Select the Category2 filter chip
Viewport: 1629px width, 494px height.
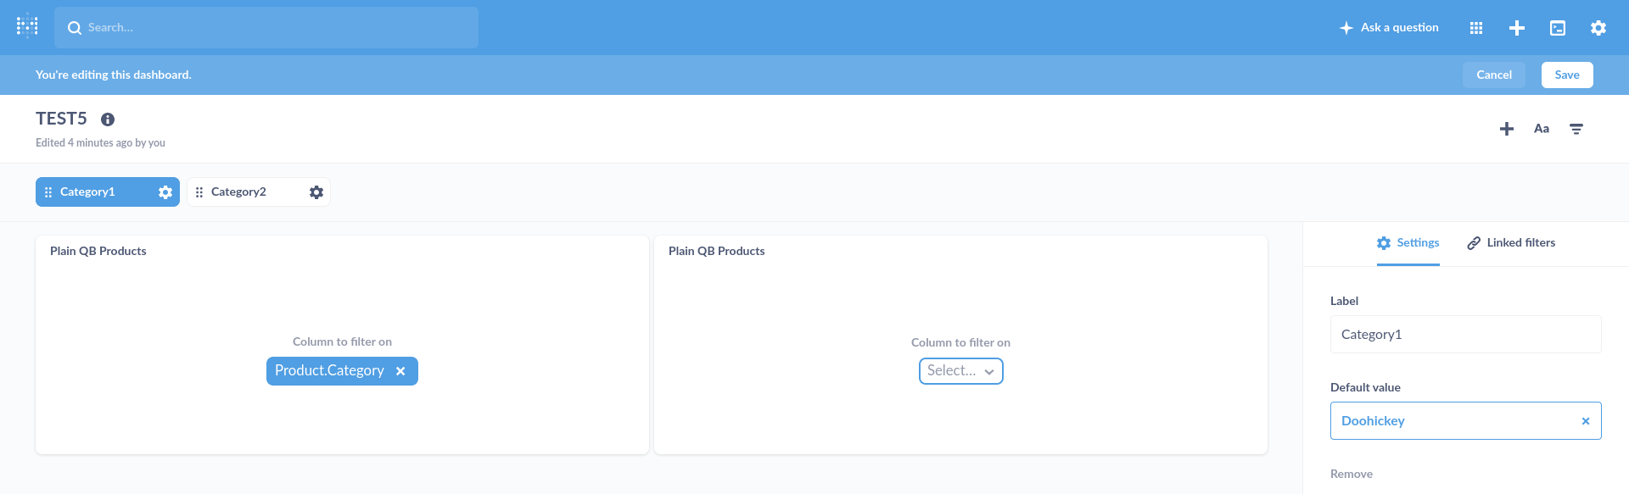point(259,192)
